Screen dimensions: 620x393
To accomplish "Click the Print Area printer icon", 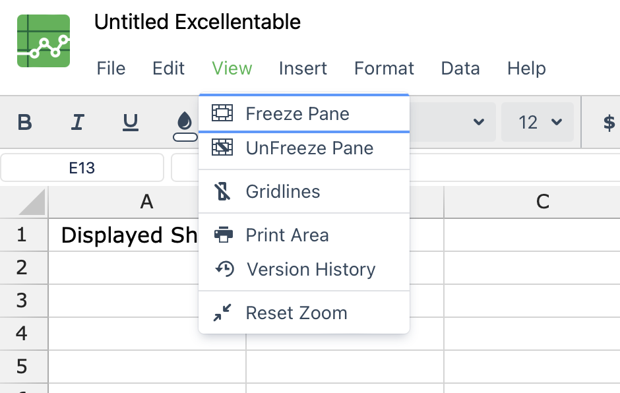I will pos(224,235).
